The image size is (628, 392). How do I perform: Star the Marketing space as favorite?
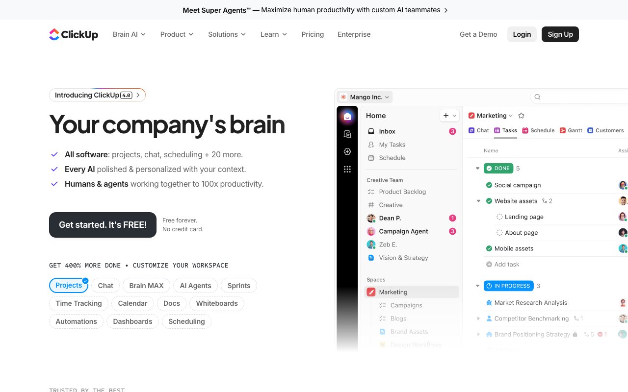tap(522, 116)
